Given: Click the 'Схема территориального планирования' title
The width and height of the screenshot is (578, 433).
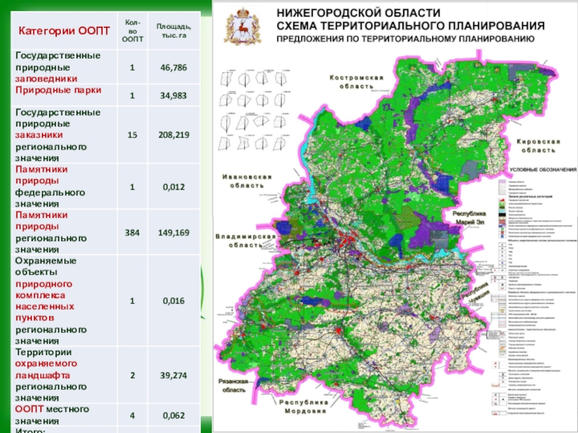Looking at the screenshot, I should [410, 26].
